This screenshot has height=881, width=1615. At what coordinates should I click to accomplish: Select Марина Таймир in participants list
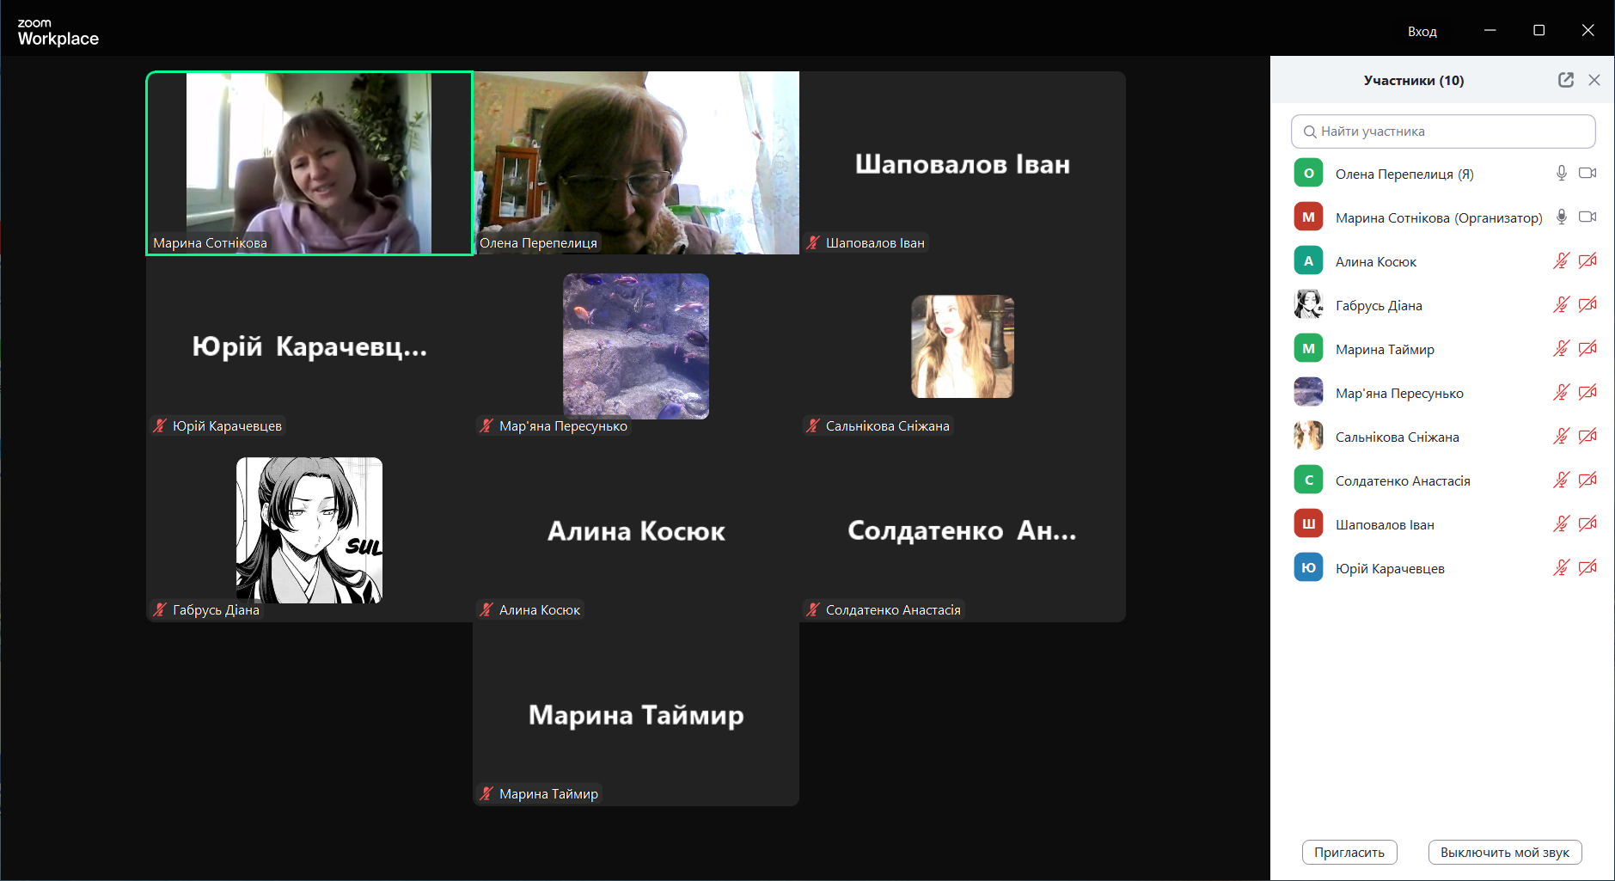tap(1443, 349)
